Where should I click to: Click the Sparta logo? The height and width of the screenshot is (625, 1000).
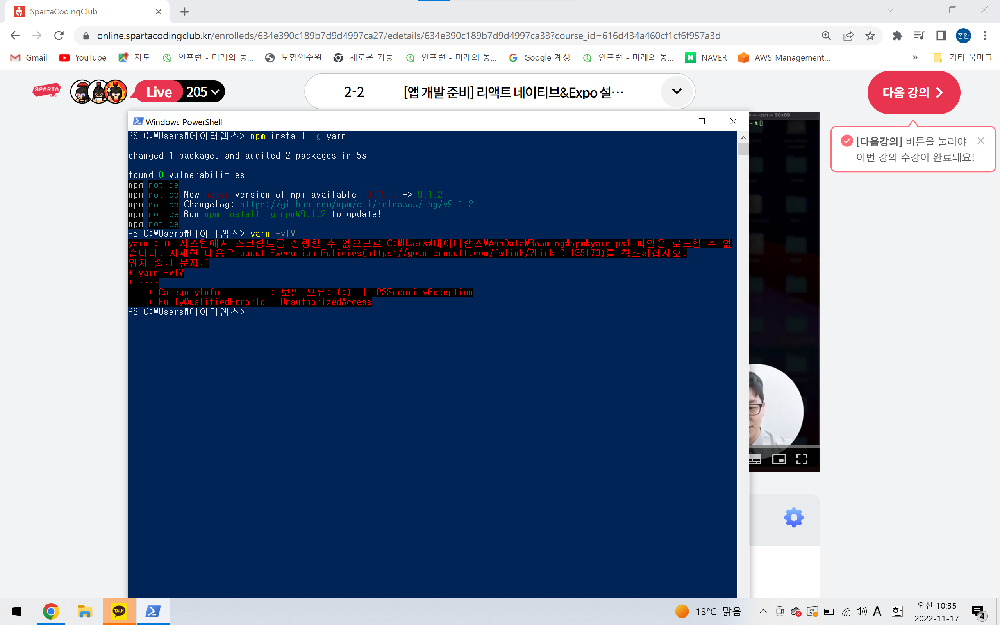point(47,91)
